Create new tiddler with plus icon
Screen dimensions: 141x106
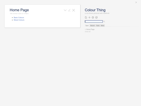click(x=89, y=18)
